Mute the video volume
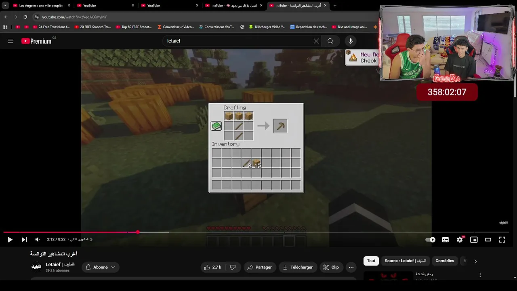517x291 pixels. point(38,240)
